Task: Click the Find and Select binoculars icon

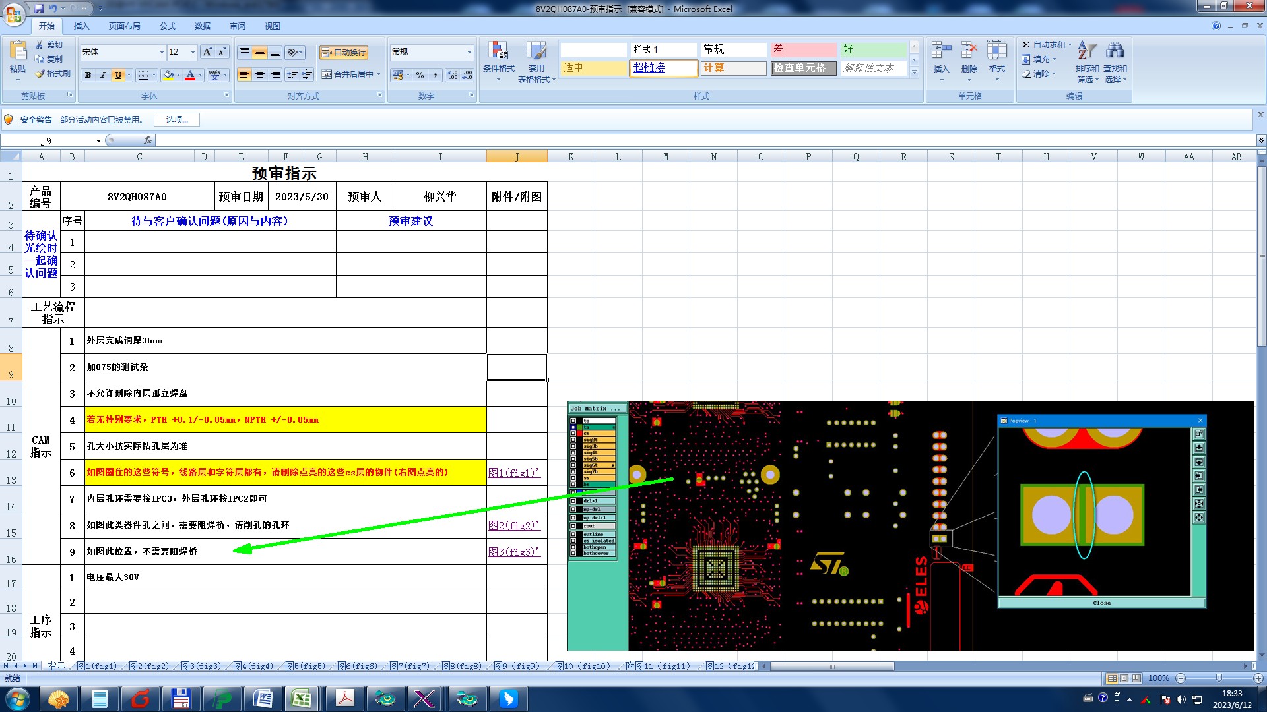Action: [1115, 51]
